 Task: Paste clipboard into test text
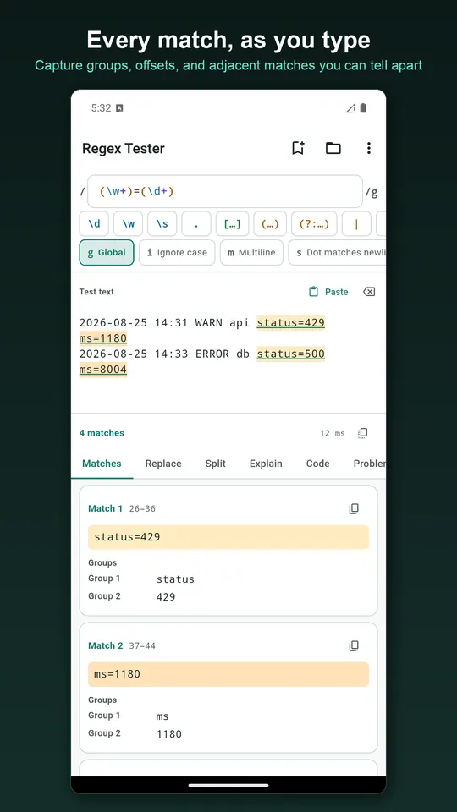[328, 292]
